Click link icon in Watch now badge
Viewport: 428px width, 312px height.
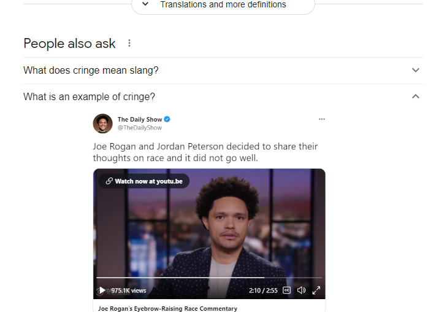109,181
